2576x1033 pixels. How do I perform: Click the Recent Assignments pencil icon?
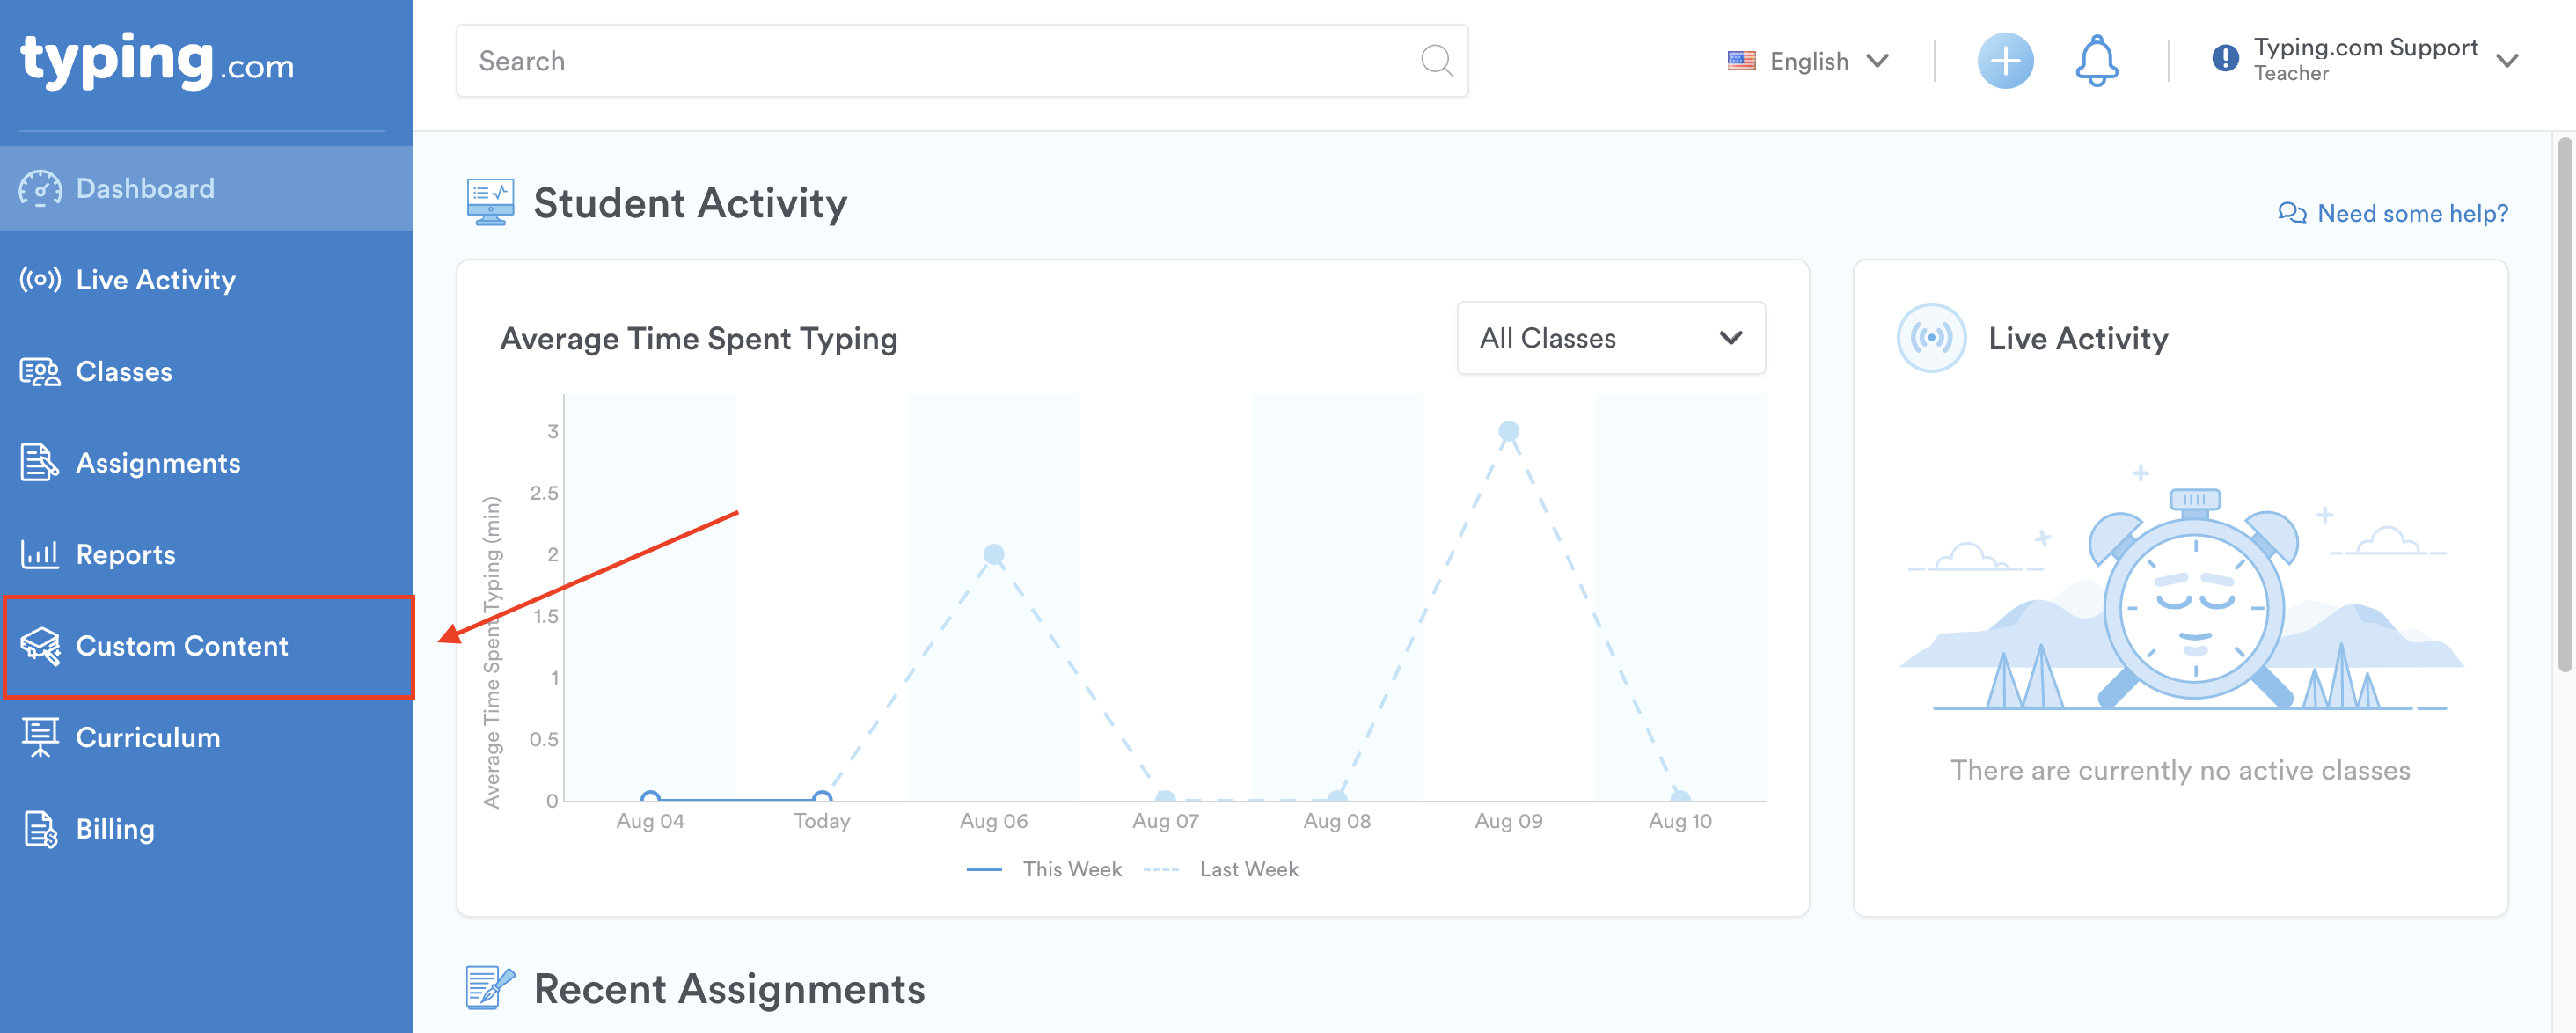[490, 987]
